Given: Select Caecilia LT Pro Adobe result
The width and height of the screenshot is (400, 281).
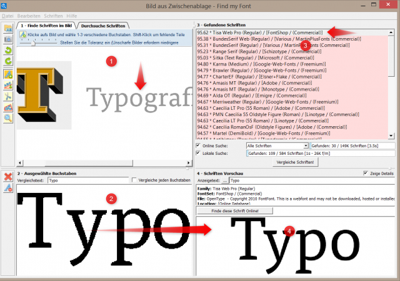Looking at the screenshot, I should 292,108.
